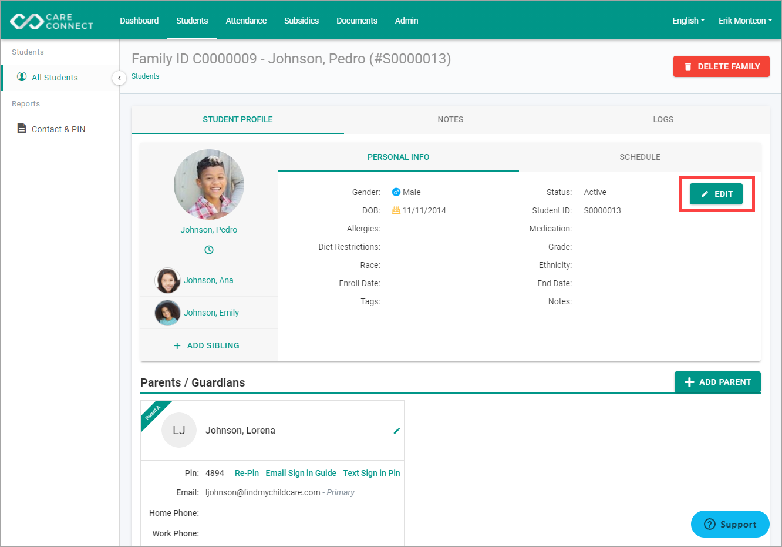Click the Delete Family button

(722, 66)
